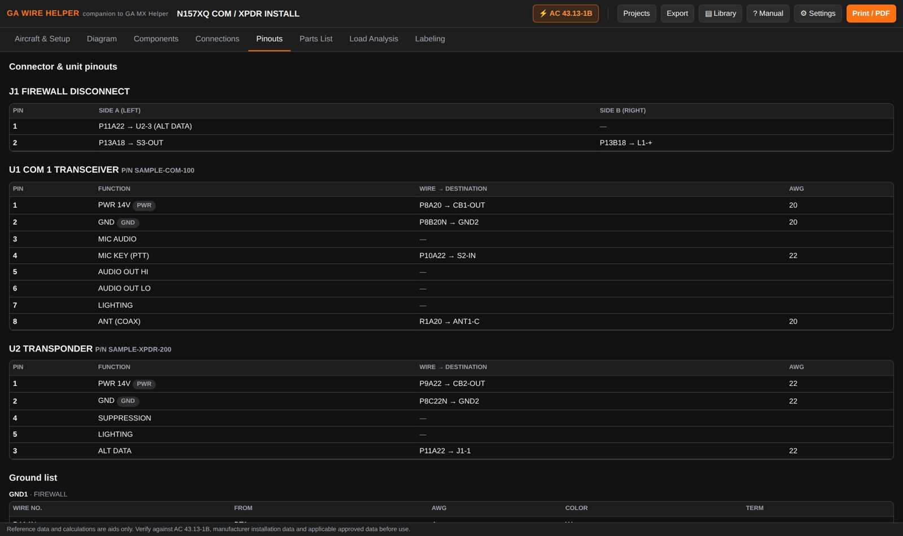The image size is (903, 536).
Task: Click the AUDIO OUT HI function
Action: pyautogui.click(x=123, y=272)
